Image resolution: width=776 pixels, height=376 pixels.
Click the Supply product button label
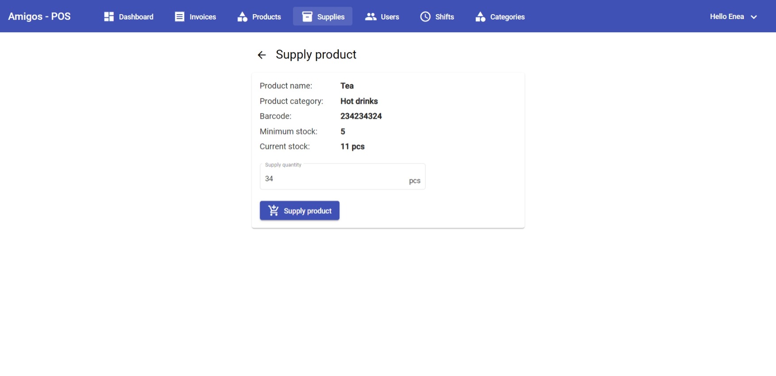coord(308,211)
